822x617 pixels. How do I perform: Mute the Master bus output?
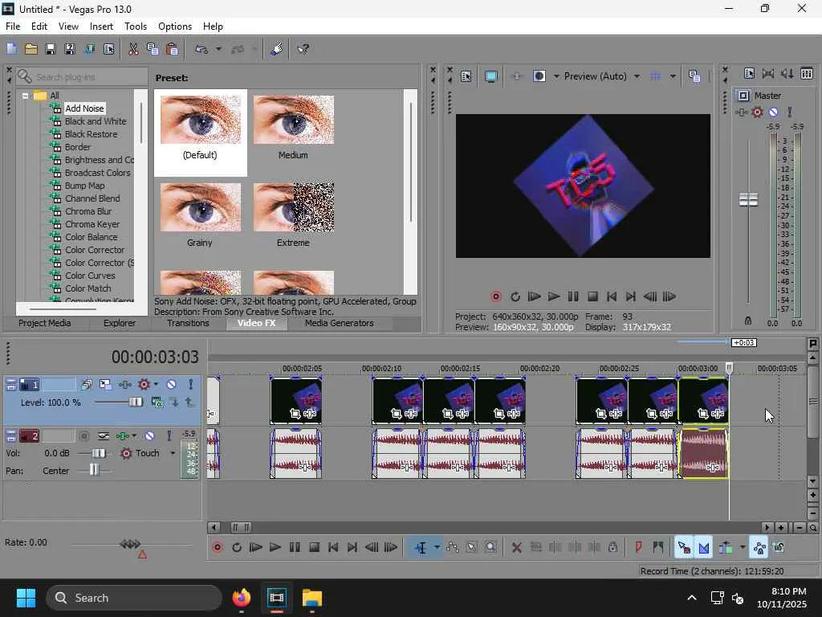point(773,112)
